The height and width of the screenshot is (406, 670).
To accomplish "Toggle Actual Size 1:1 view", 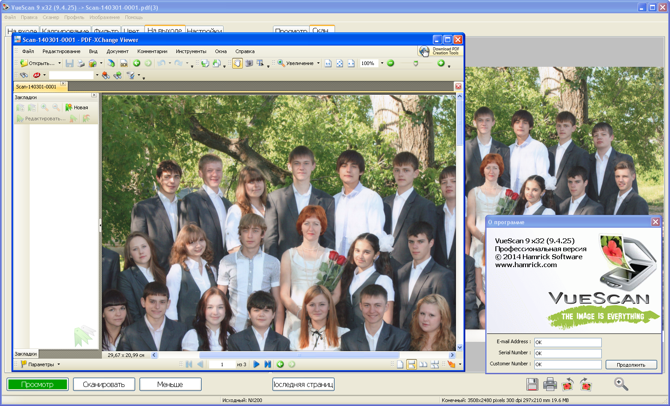I will [x=328, y=64].
